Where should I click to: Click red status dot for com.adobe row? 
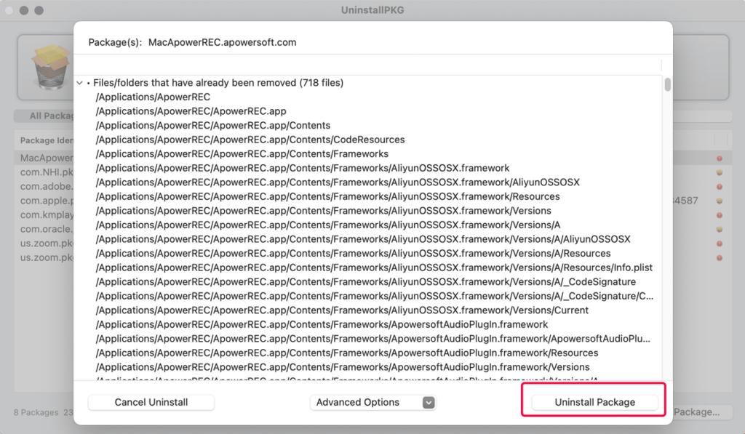[x=720, y=187]
